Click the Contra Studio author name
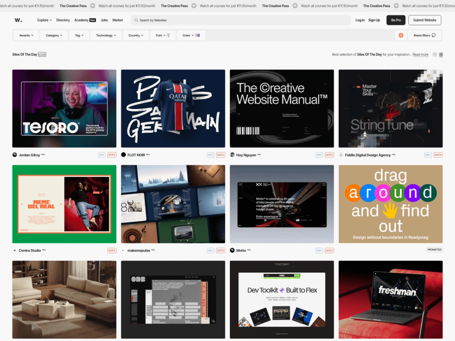This screenshot has width=455, height=341. coord(30,251)
